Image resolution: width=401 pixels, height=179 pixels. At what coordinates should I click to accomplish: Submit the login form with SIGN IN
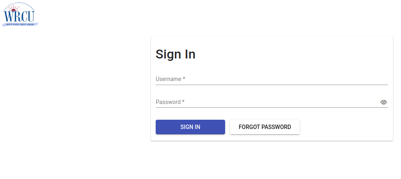190,127
